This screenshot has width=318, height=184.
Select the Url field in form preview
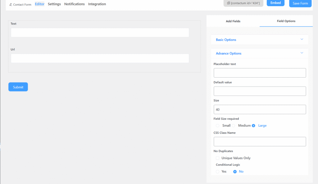tap(100, 58)
